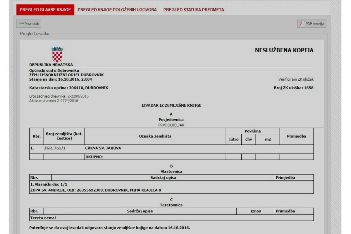Screen dimensions: 351x234
Task: Click the UKUPNO total row label
Action: pos(94,157)
